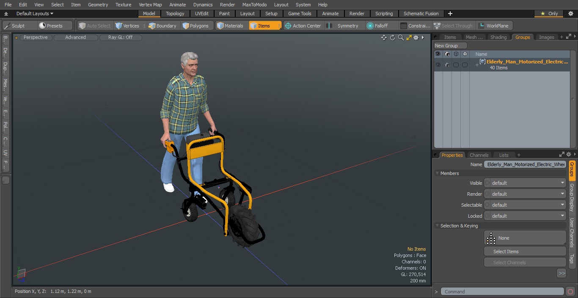Open User Channels vertical tab

(x=572, y=233)
